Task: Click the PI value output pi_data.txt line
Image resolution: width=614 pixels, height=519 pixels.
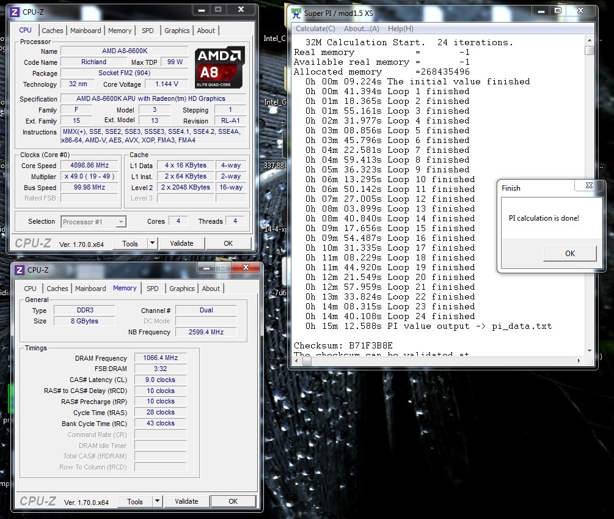Action: tap(428, 326)
